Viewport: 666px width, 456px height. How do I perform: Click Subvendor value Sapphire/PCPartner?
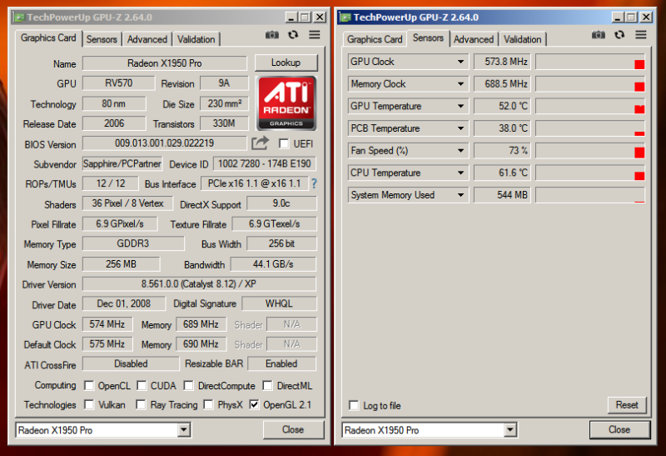pos(122,163)
